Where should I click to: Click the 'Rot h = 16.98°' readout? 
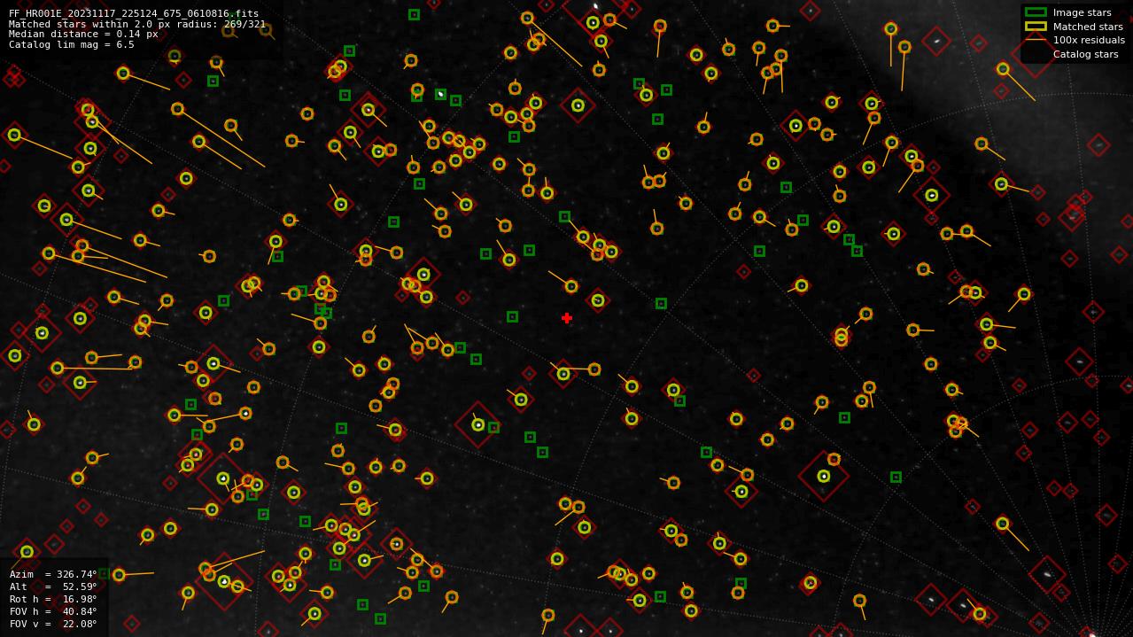click(x=53, y=599)
